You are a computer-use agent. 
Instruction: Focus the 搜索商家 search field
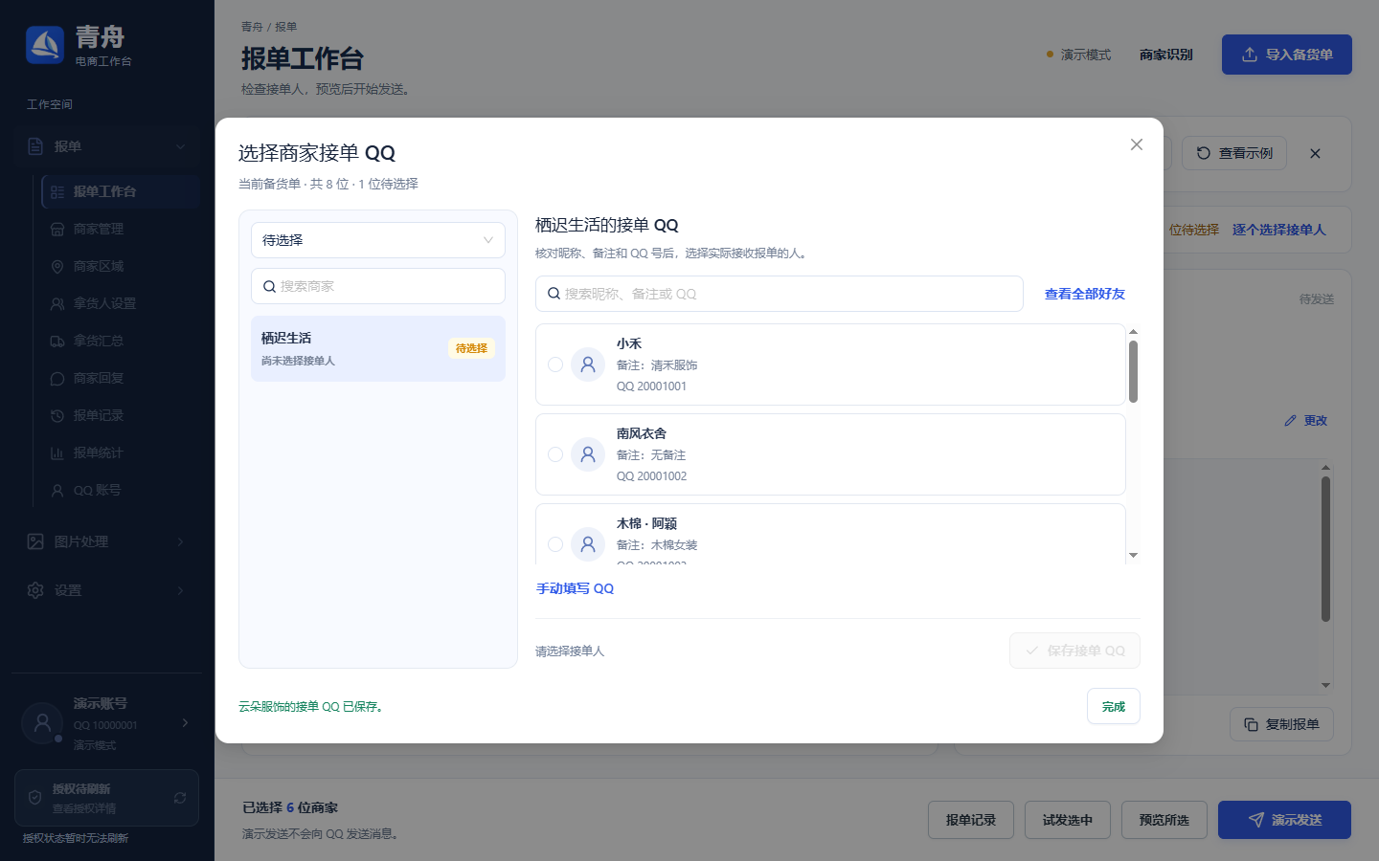click(378, 286)
